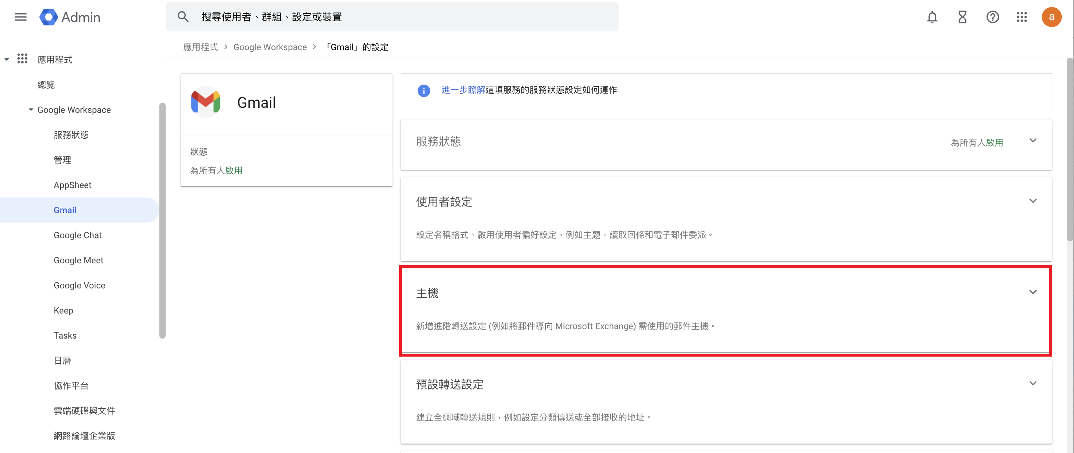Expand the 服務狀態 panel chevron
1074x453 pixels.
pyautogui.click(x=1033, y=141)
